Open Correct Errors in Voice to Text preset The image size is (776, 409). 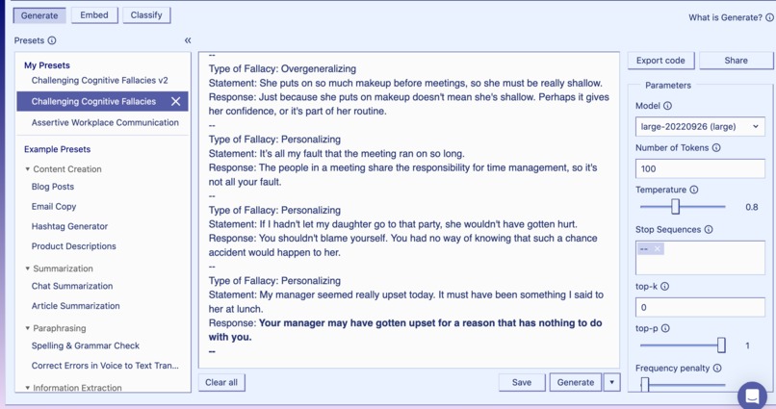[105, 366]
